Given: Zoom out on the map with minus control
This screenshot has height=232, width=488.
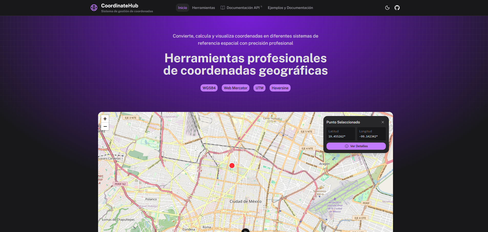Looking at the screenshot, I should click(105, 126).
